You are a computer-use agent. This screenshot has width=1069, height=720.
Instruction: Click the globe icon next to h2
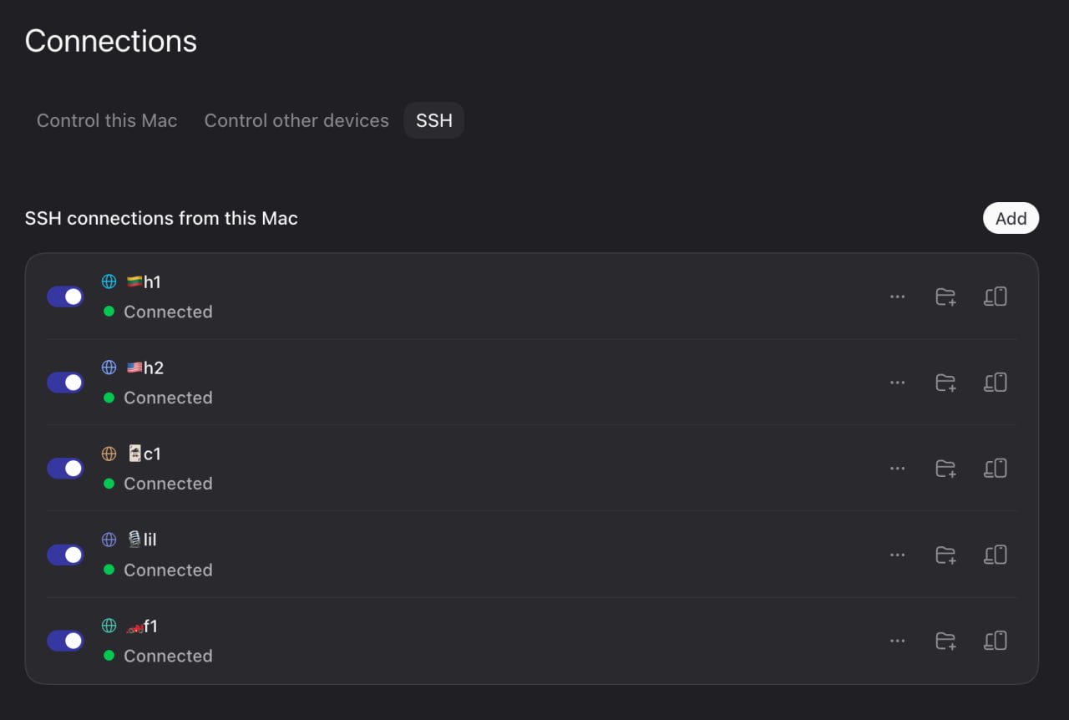click(109, 367)
